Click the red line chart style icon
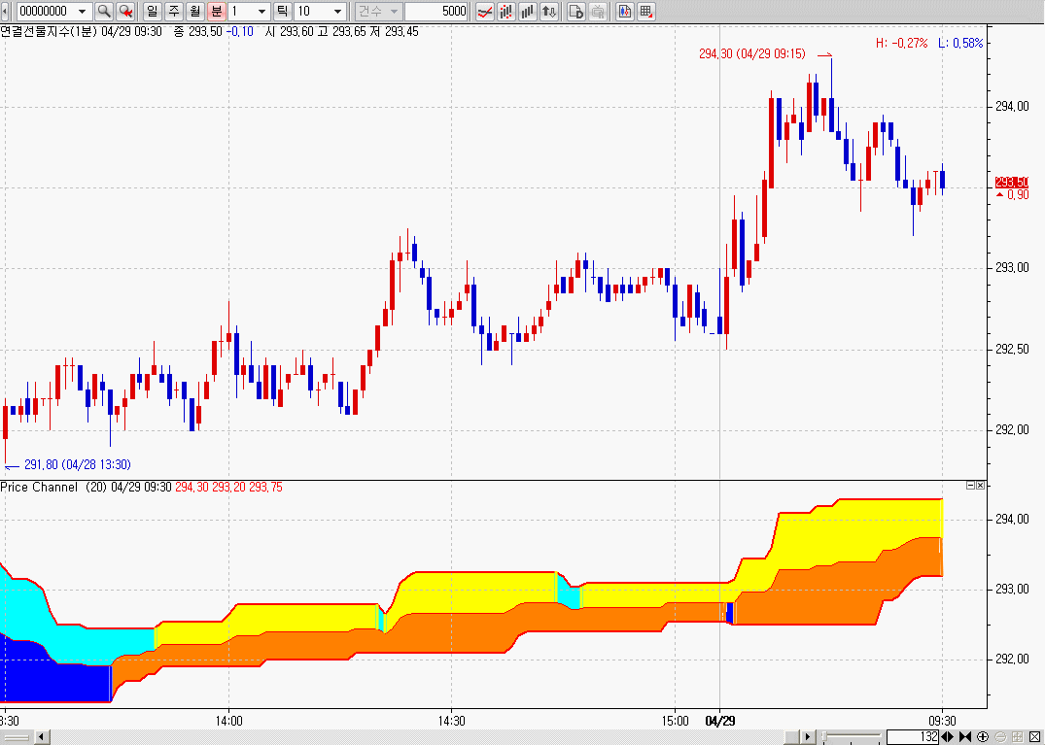1045x745 pixels. (x=485, y=12)
